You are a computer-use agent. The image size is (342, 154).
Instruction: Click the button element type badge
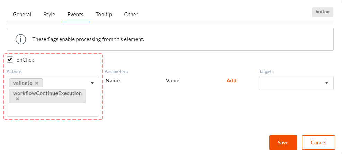pos(323,12)
